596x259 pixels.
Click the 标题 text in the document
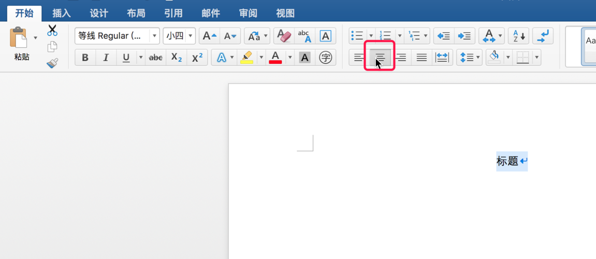point(507,161)
